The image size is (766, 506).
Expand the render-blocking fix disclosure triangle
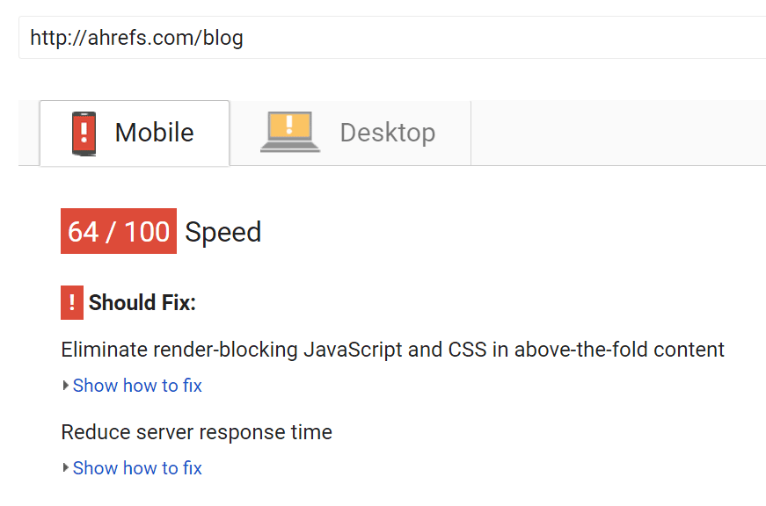click(x=66, y=386)
